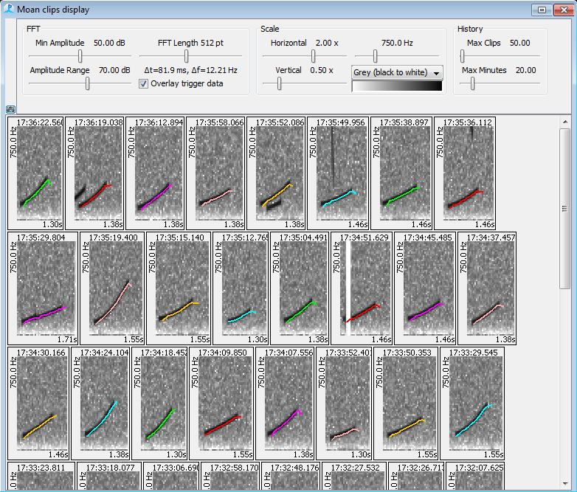577x492 pixels.
Task: Click the scrollbar down arrow
Action: [565, 484]
